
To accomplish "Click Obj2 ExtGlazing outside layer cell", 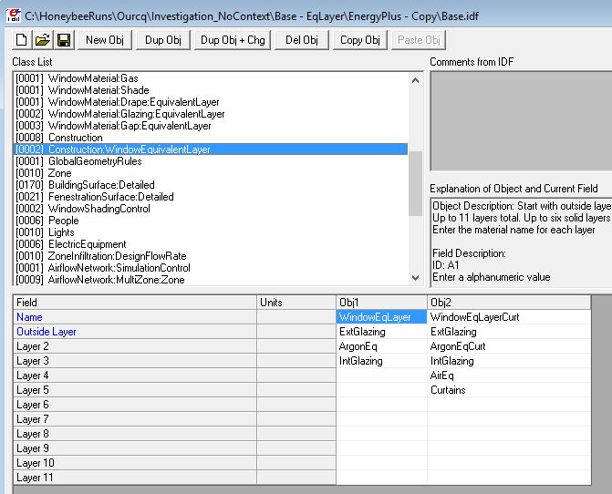I will click(x=509, y=332).
